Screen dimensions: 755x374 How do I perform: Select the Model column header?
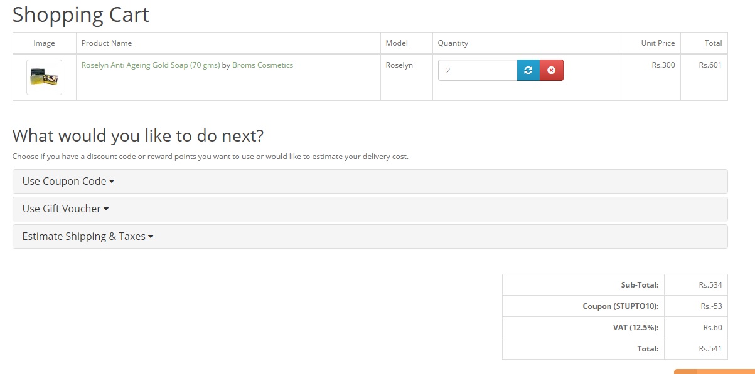[397, 43]
